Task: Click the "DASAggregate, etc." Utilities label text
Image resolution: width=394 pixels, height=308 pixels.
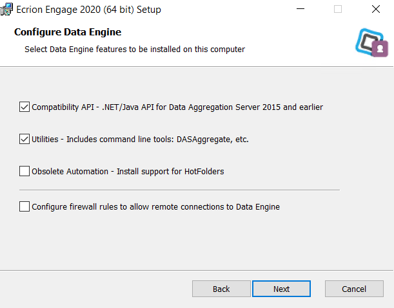Action: point(213,140)
